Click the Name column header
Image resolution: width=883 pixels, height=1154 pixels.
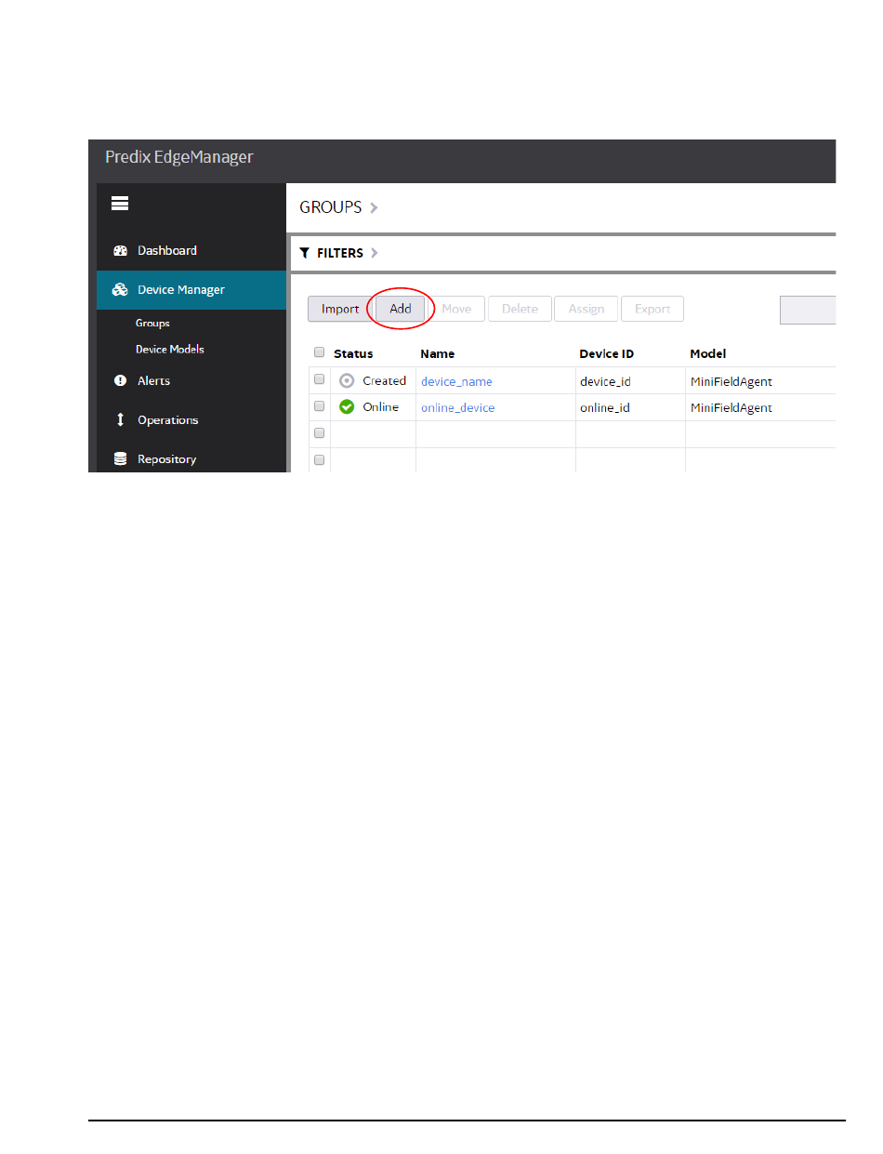[x=438, y=353]
